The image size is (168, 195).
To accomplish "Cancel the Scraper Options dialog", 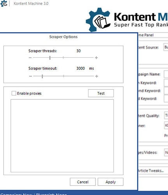I will tap(83, 182).
